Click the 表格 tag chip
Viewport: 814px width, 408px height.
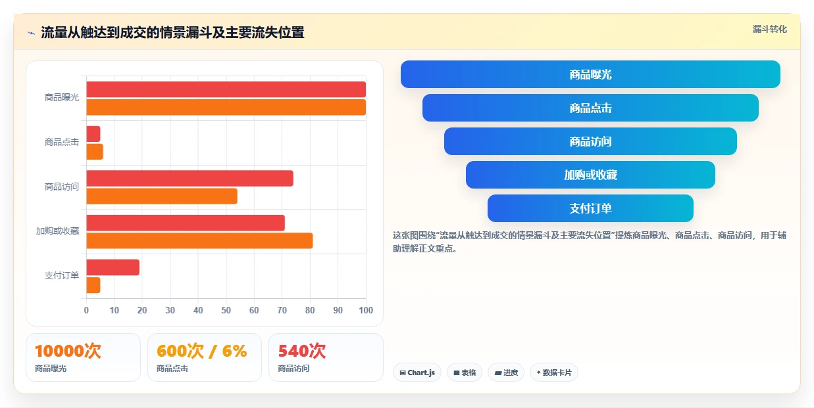tap(465, 373)
